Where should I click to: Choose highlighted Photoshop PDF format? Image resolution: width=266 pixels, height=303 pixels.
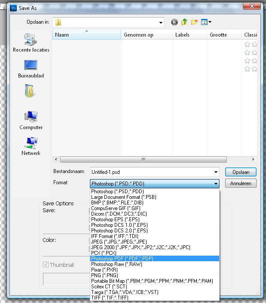[x=155, y=259]
